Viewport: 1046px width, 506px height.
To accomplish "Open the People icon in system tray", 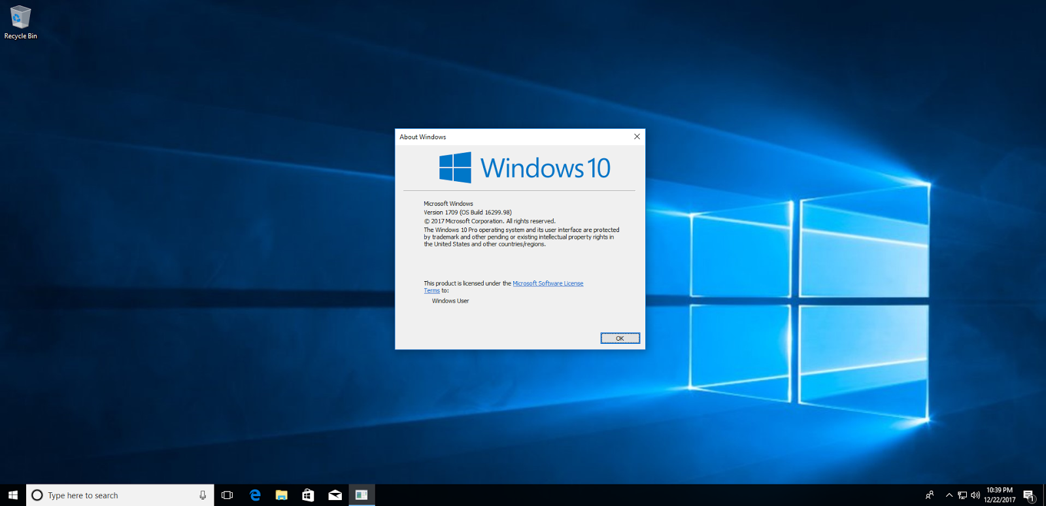I will (930, 495).
